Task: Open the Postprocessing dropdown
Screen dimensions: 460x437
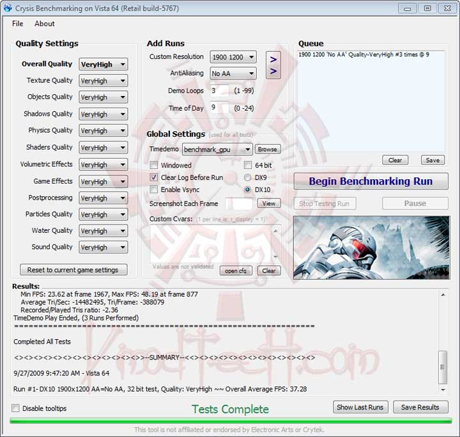Action: pyautogui.click(x=103, y=198)
